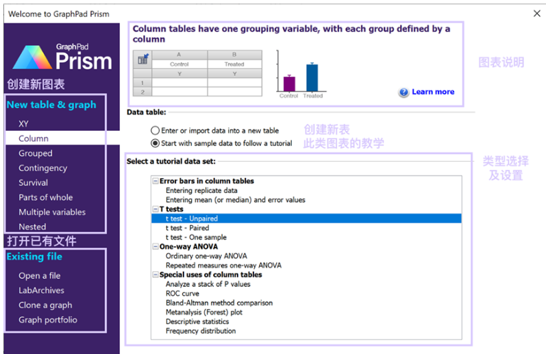Click Existing file heading
Viewport: 546px width, 354px height.
[34, 257]
